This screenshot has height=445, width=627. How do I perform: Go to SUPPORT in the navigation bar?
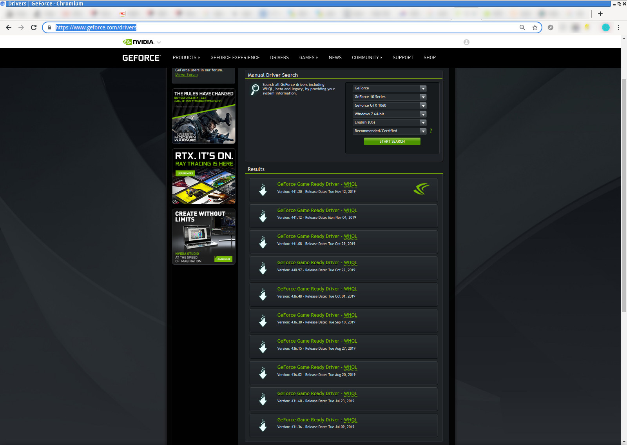(x=403, y=58)
